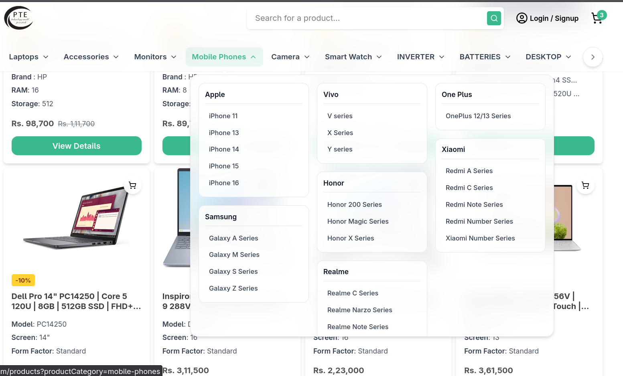623x376 pixels.
Task: Click the One Plus brand heading
Action: [457, 95]
